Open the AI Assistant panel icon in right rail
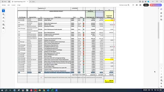Screen dimensions: 164x92 161,9
